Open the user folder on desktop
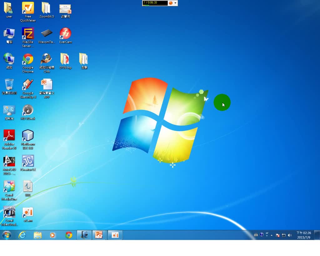The image size is (320, 256). (x=9, y=10)
